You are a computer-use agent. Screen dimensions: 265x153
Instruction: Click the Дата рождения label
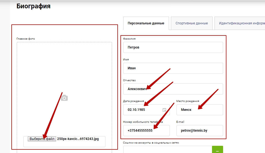[x=133, y=101]
